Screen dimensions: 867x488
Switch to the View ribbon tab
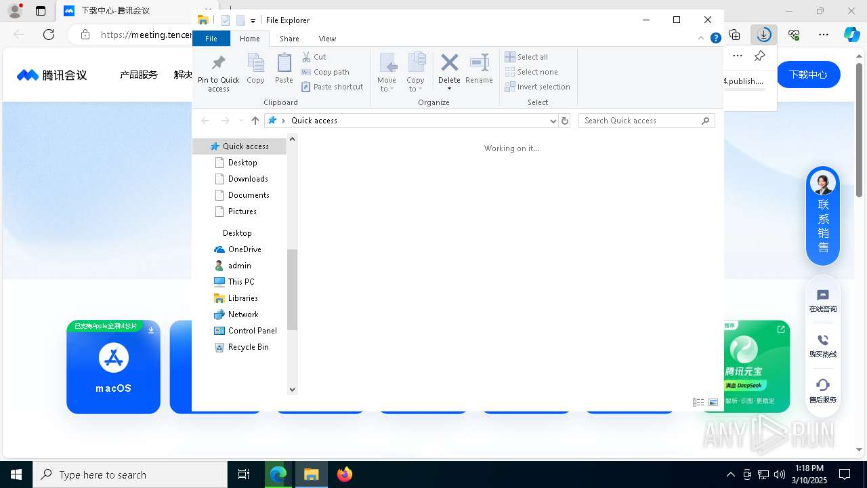click(327, 39)
